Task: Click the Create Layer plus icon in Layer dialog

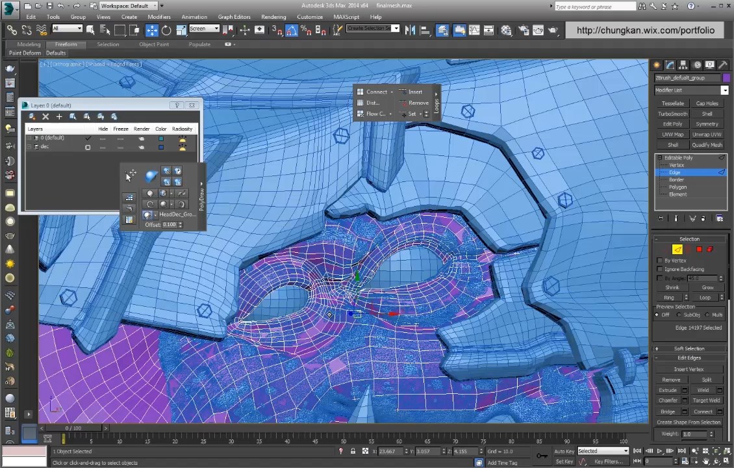Action: click(x=59, y=116)
